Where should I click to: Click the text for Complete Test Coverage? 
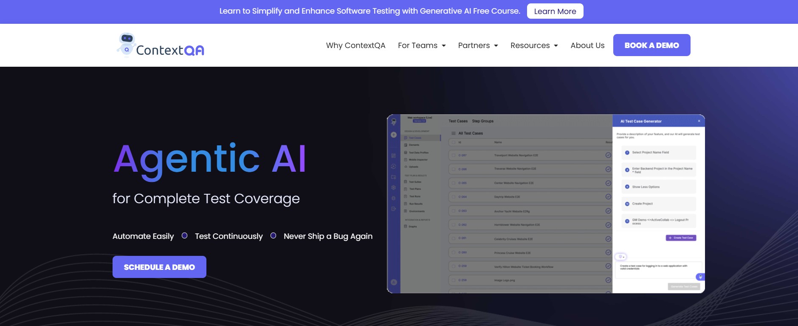coord(206,198)
